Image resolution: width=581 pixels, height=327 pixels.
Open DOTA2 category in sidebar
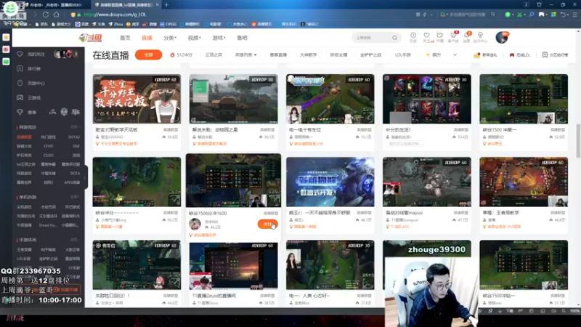point(74,137)
